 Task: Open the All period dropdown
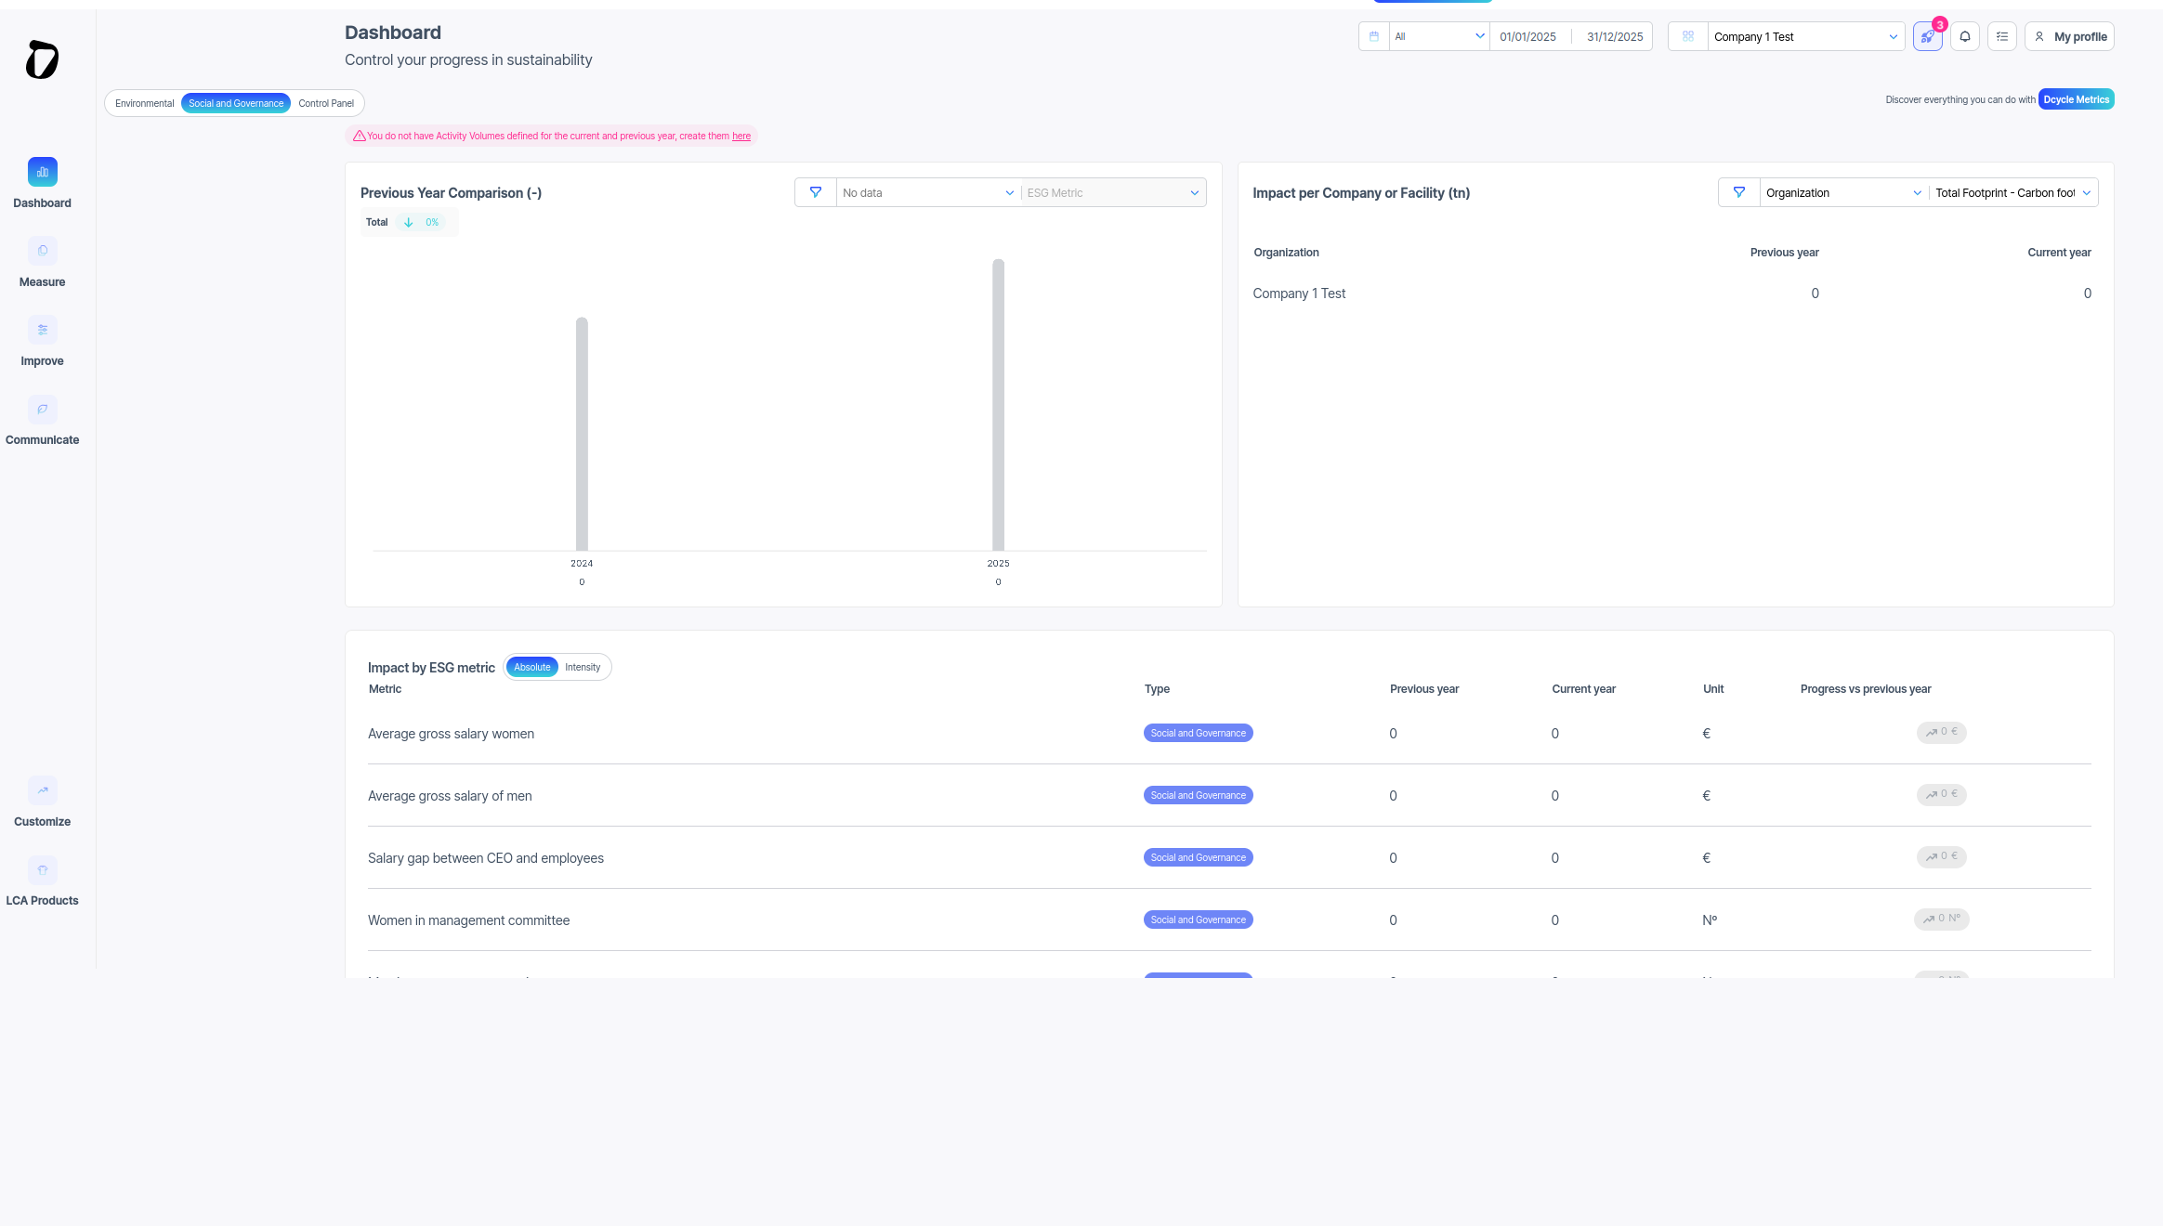(1439, 36)
